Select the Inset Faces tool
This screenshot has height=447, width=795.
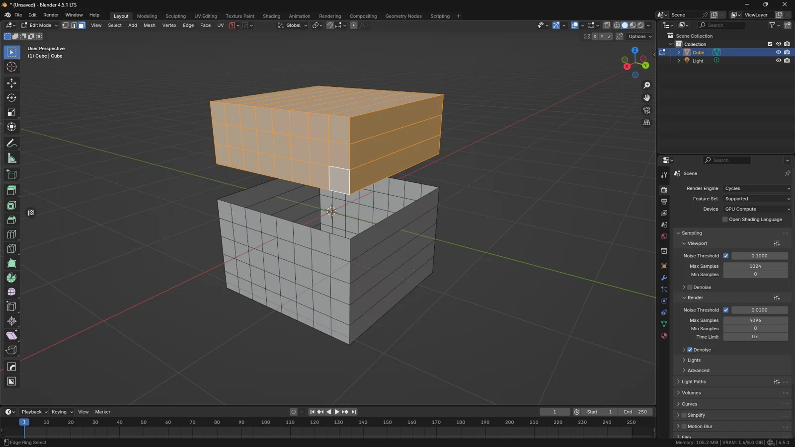point(11,205)
